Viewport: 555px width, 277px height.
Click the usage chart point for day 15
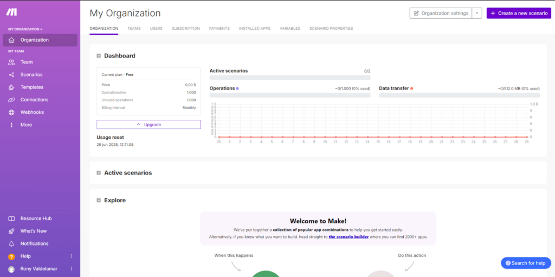pyautogui.click(x=378, y=137)
